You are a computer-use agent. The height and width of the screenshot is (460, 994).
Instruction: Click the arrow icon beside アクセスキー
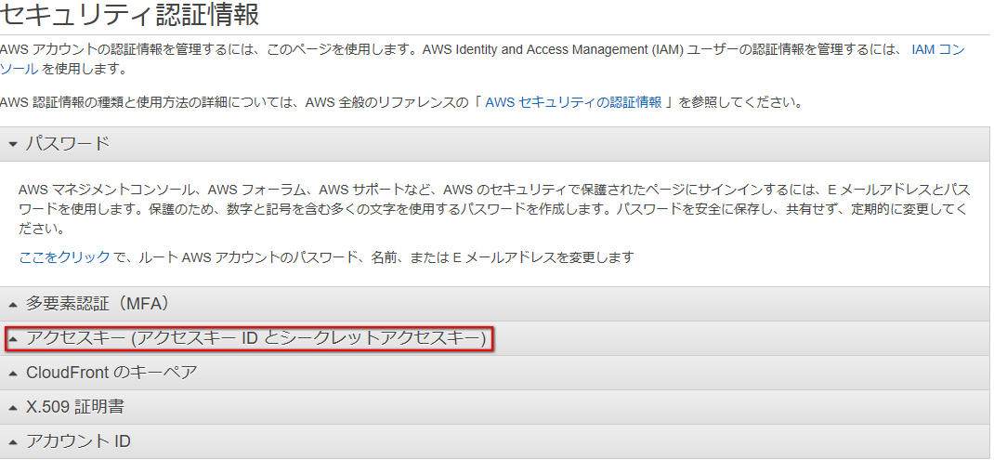pos(13,339)
